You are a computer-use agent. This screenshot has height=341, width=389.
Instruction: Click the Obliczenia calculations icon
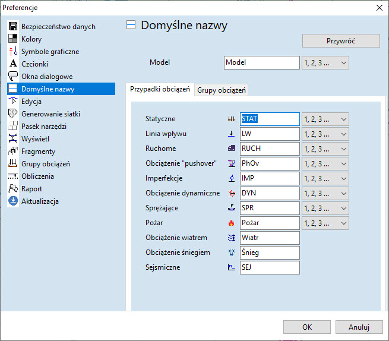(12, 176)
